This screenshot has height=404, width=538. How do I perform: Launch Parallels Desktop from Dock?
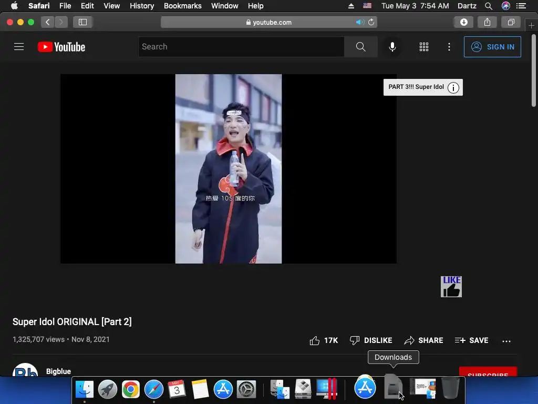326,389
